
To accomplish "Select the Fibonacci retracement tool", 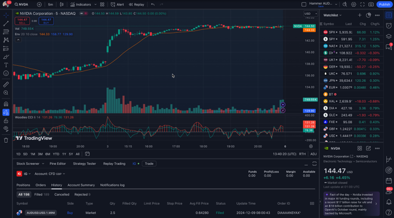I will [6, 32].
